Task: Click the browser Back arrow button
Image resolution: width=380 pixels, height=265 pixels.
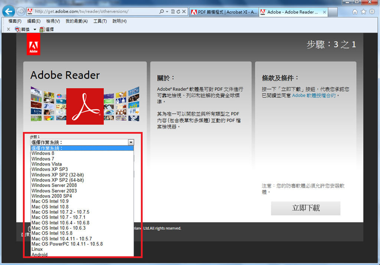Action: coord(9,12)
